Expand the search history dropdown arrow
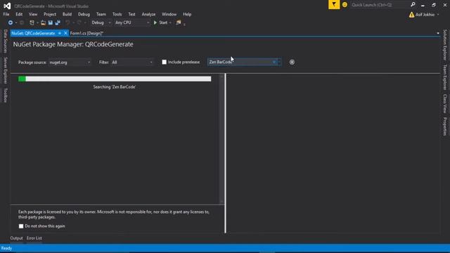The width and height of the screenshot is (450, 253). (x=279, y=62)
